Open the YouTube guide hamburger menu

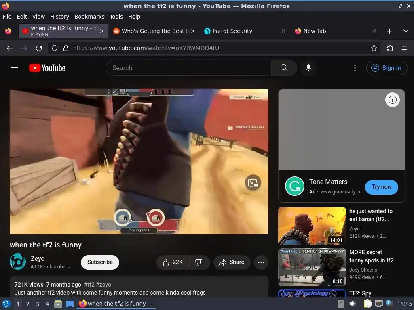pos(15,68)
